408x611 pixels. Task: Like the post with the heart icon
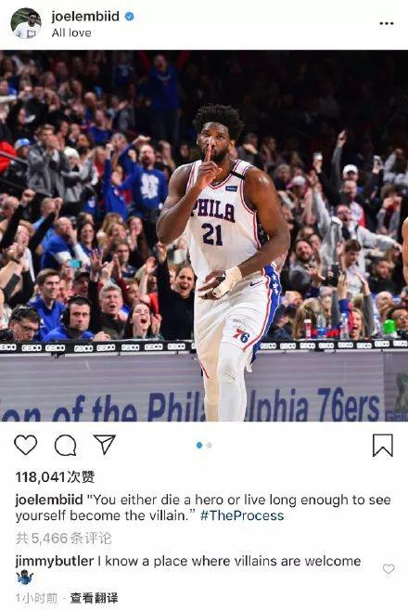point(26,445)
